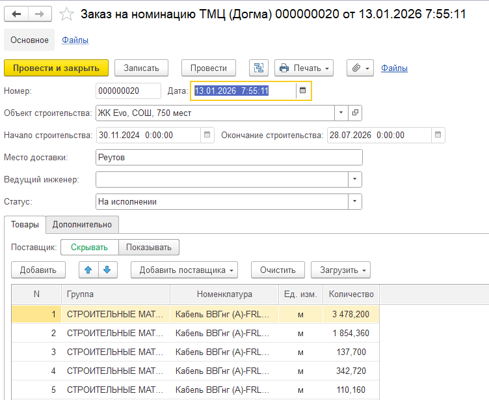The image size is (489, 400).
Task: Toggle supplier display to Показывать
Action: (x=148, y=247)
